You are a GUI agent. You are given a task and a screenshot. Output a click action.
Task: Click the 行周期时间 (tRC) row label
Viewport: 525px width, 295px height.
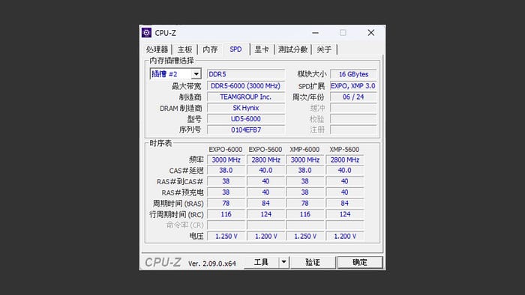tap(176, 214)
